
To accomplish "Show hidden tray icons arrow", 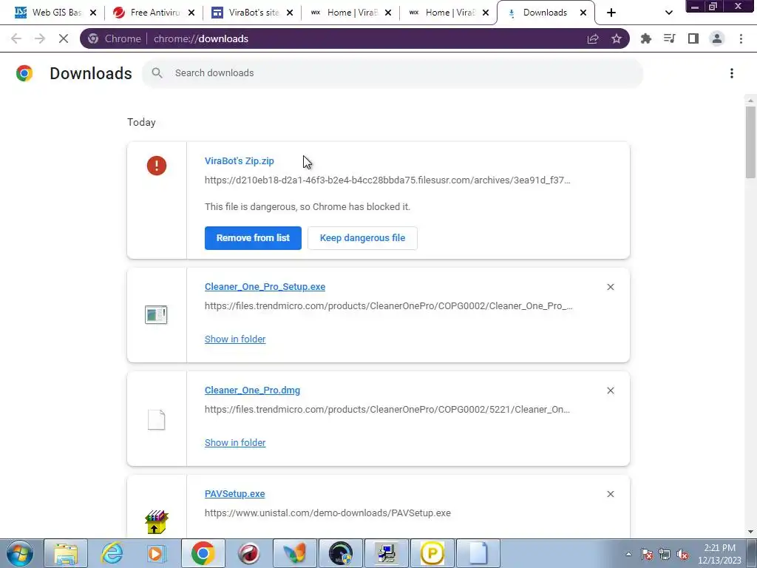I will (628, 555).
